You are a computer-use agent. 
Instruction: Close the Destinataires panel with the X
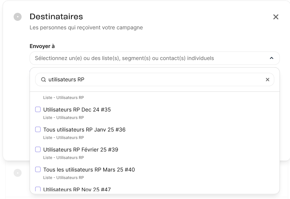click(x=276, y=17)
